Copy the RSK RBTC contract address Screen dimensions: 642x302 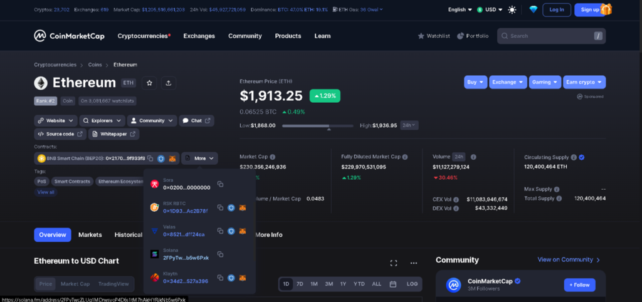pos(220,207)
